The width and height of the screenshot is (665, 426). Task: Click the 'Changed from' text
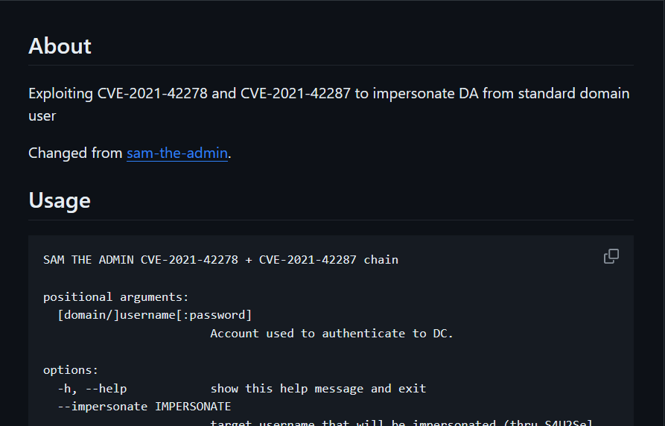(x=75, y=153)
